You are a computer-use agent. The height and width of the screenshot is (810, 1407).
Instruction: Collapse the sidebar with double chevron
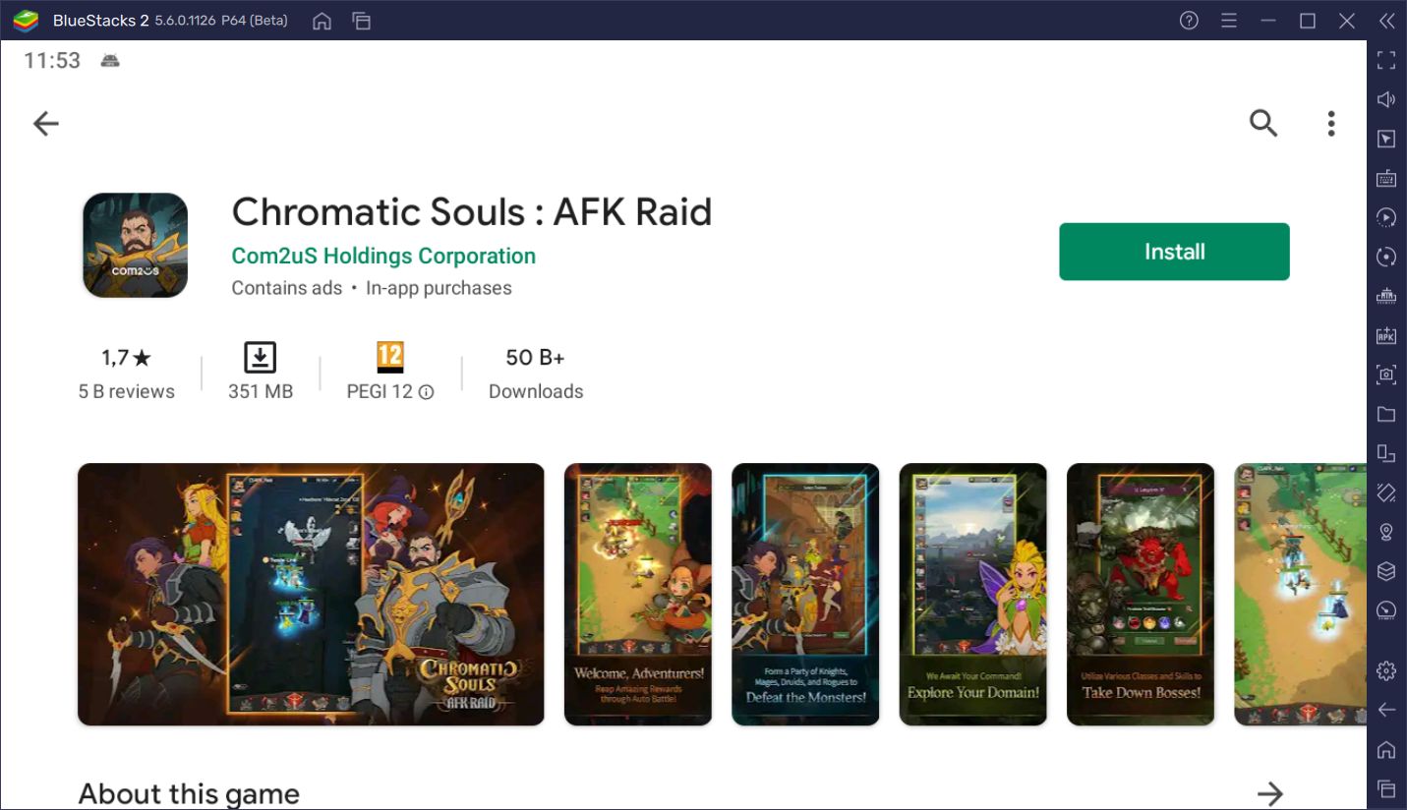click(x=1386, y=21)
